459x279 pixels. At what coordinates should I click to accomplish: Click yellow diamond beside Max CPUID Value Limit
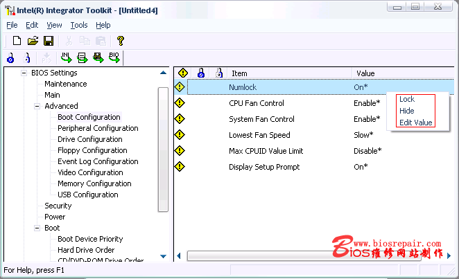[180, 151]
